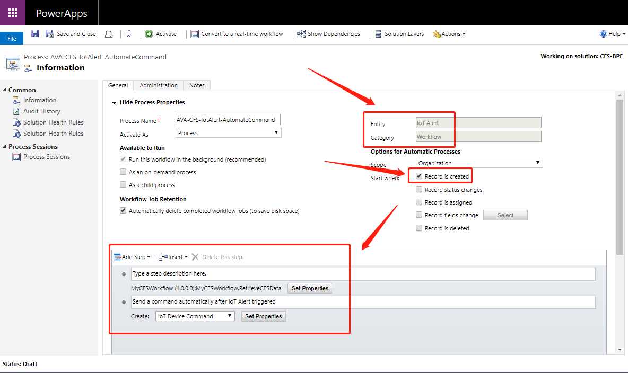Click the Add Step icon
The image size is (628, 373).
(117, 257)
